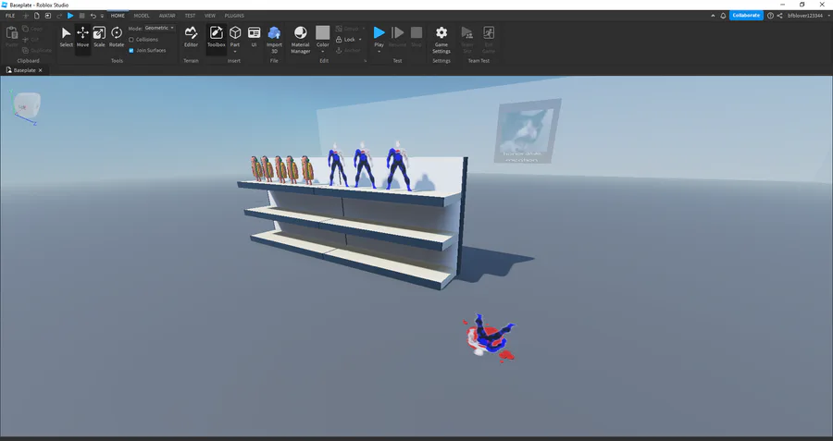Viewport: 833px width, 441px height.
Task: Select the framed picture in the sky
Action: (527, 131)
